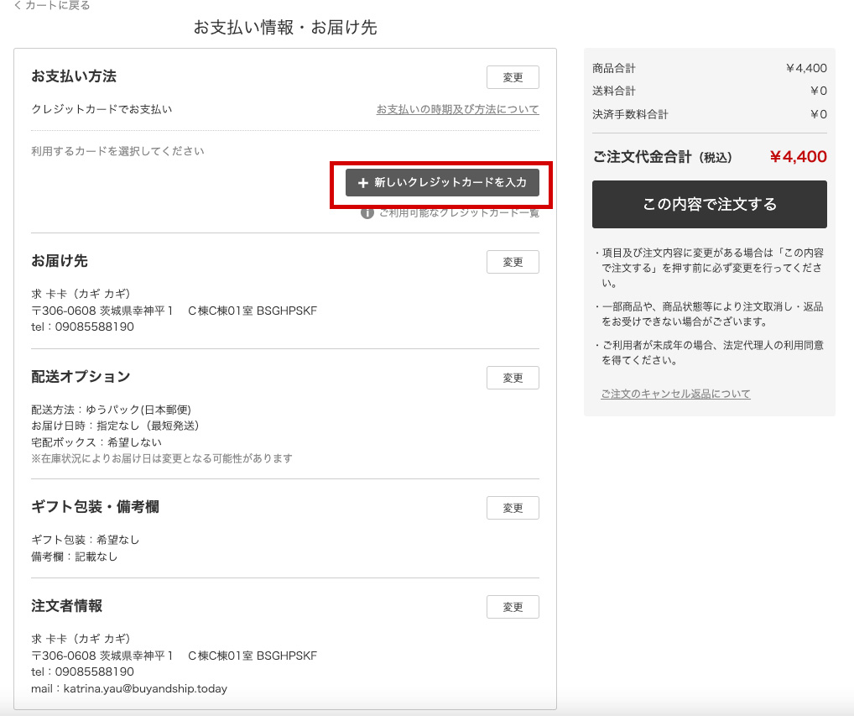Click the plus icon on the new card button
This screenshot has height=716, width=854.
pos(362,183)
